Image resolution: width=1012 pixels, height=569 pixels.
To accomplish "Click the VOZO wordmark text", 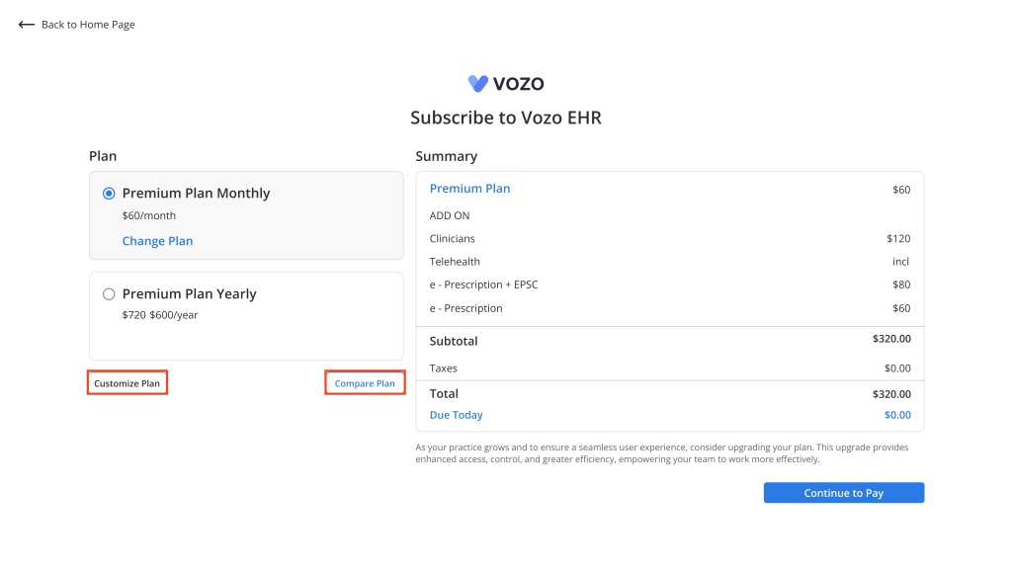I will (518, 84).
